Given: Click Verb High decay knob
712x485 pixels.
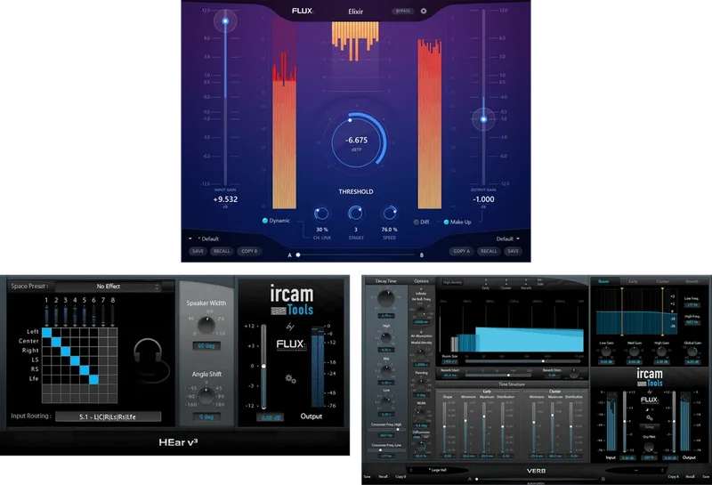Looking at the screenshot, I should [x=385, y=337].
